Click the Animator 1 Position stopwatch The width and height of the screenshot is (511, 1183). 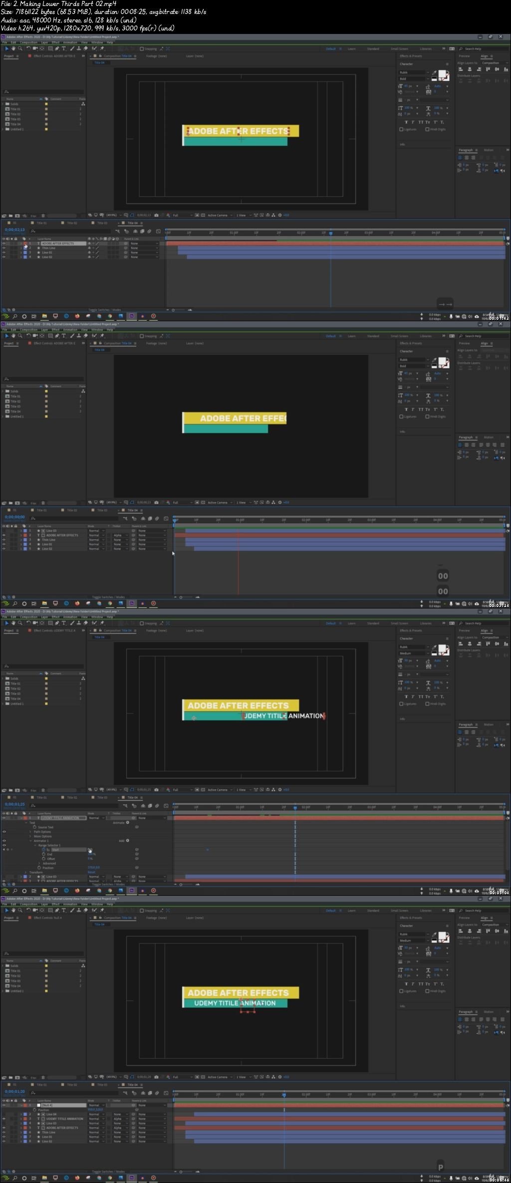(x=39, y=868)
